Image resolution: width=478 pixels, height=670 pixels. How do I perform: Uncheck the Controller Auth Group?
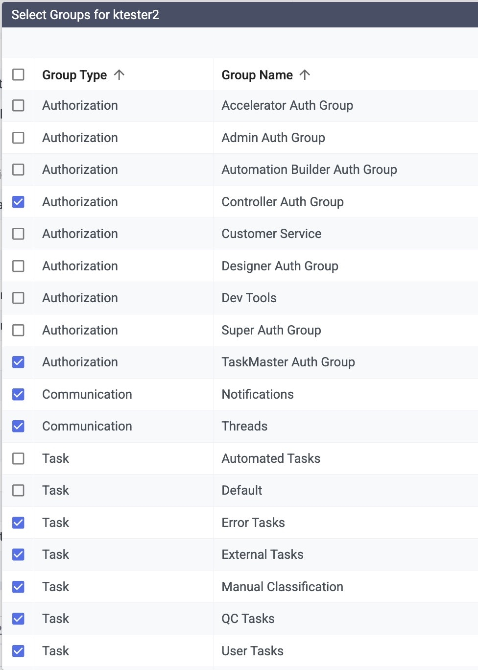click(18, 202)
